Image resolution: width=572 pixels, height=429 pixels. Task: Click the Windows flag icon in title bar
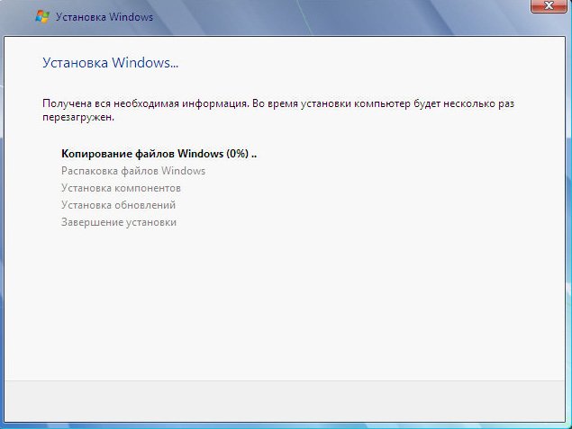click(42, 17)
